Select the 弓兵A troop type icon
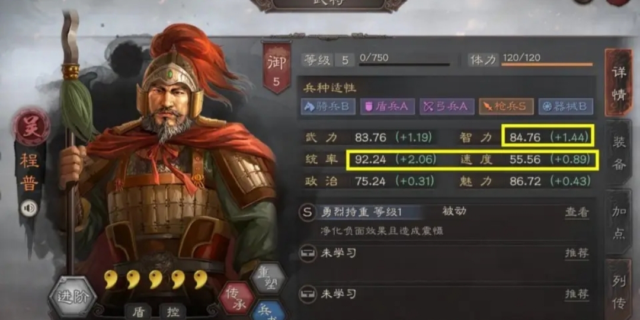The image size is (640, 320). [447, 107]
